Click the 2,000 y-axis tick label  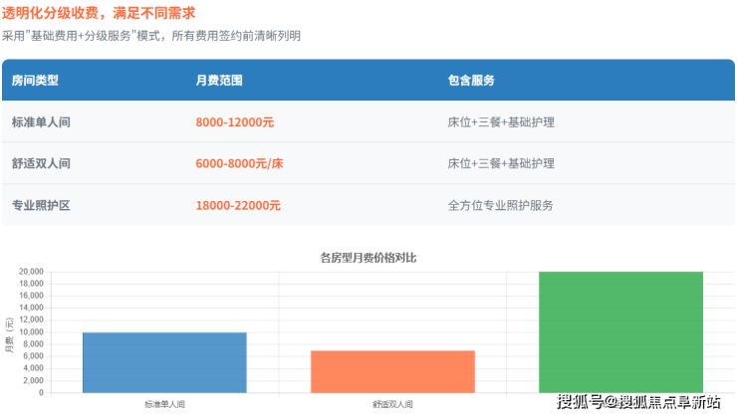click(x=33, y=380)
